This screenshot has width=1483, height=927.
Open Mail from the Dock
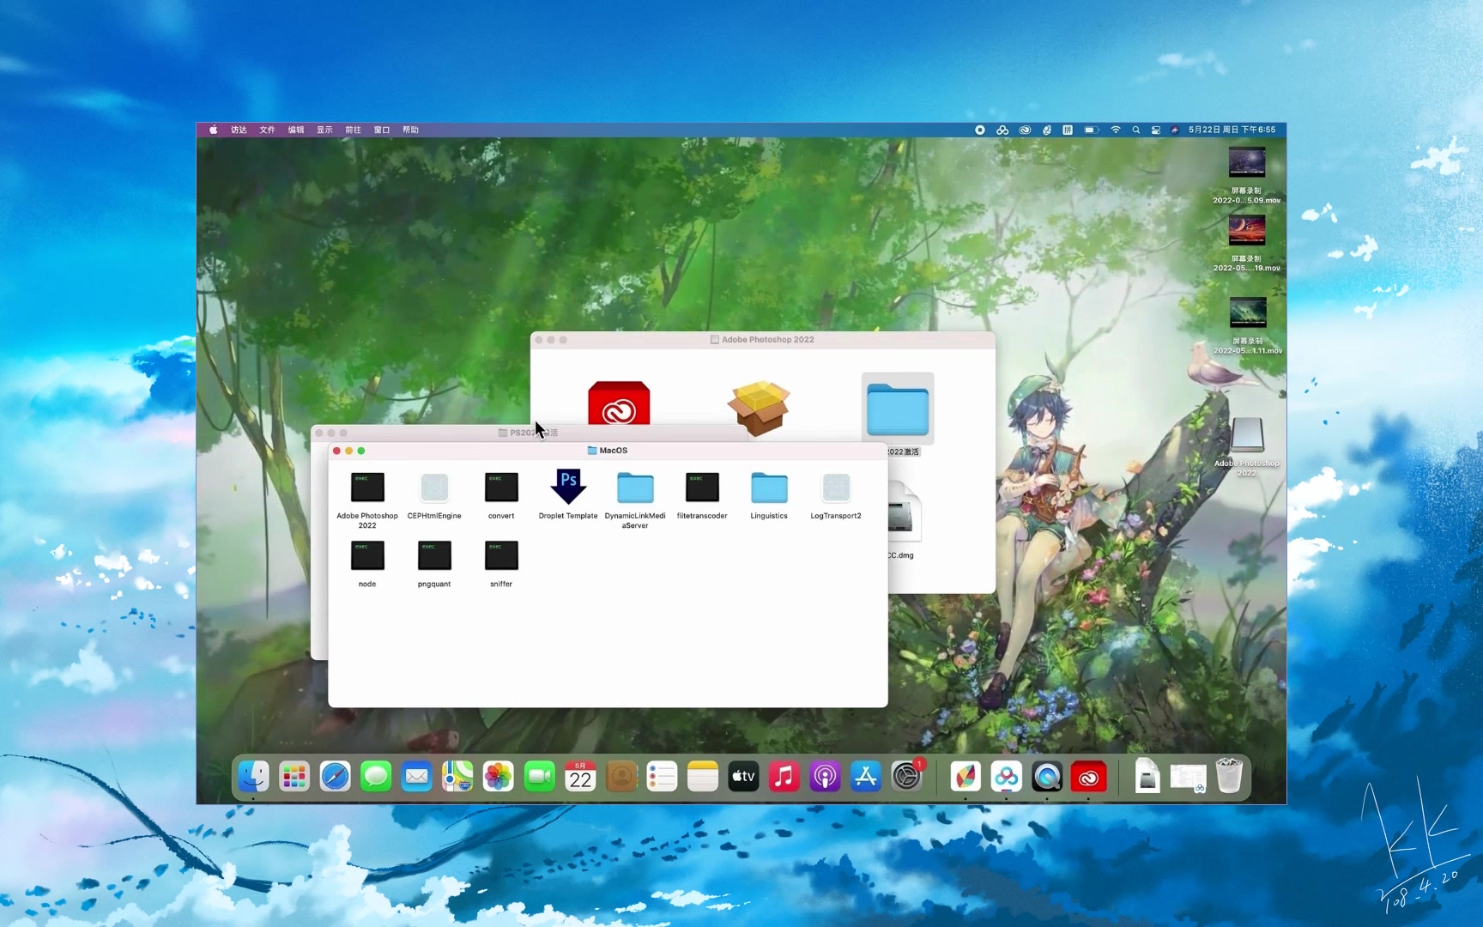point(417,777)
